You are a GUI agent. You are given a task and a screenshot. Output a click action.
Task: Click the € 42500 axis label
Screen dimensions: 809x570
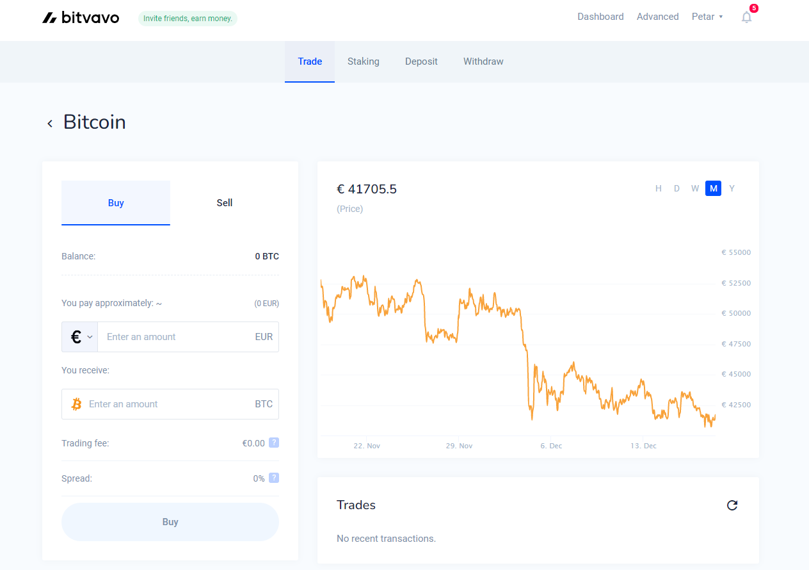[x=736, y=405]
